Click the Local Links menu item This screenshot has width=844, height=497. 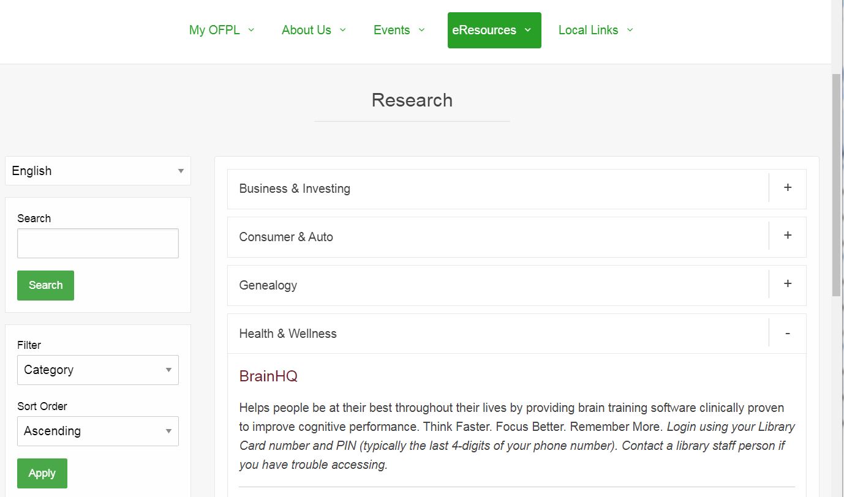click(x=588, y=29)
